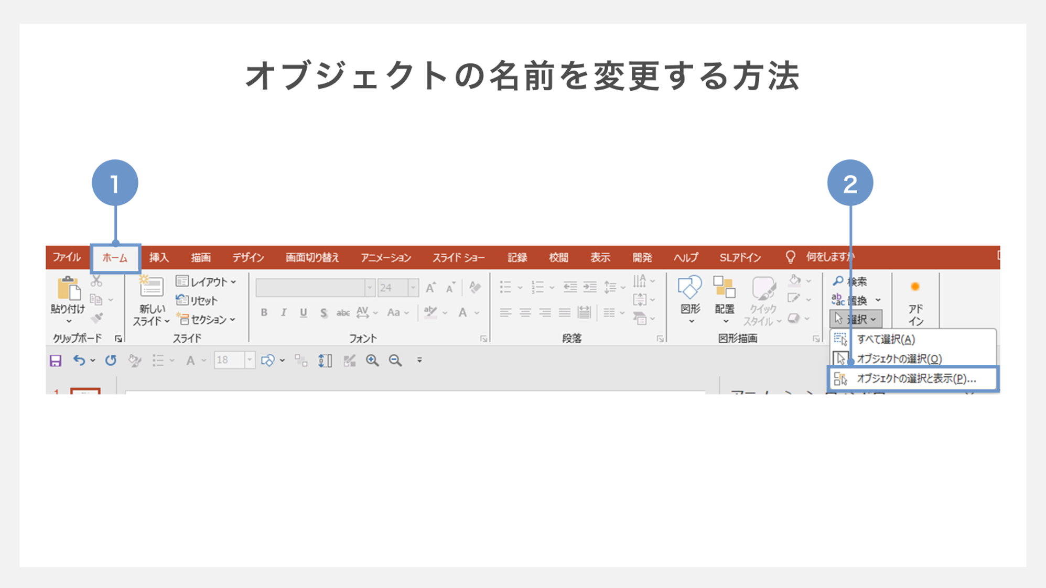Open the ファイル tab
This screenshot has width=1046, height=588.
67,257
